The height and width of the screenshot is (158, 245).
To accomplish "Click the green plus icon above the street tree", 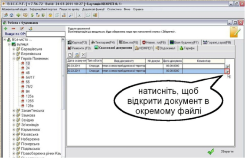I will click(6, 28).
